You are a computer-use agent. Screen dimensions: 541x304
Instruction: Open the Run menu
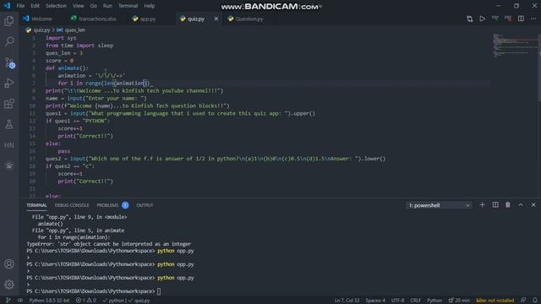click(x=107, y=6)
